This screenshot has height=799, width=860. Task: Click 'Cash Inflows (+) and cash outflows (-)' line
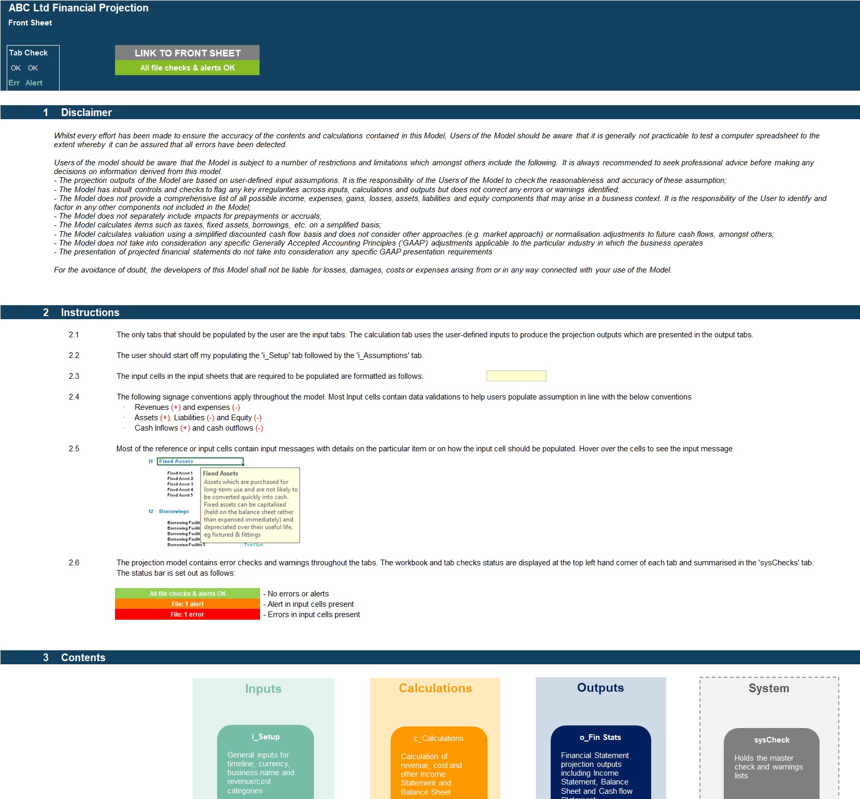click(199, 428)
